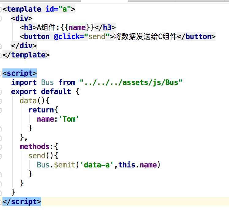Click the button label 将数据发送给C组件
229x220 pixels.
pyautogui.click(x=145, y=37)
